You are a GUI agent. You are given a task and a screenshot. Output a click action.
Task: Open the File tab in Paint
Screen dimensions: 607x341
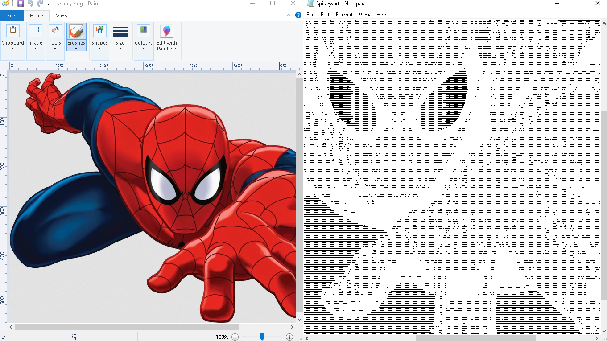coord(11,16)
